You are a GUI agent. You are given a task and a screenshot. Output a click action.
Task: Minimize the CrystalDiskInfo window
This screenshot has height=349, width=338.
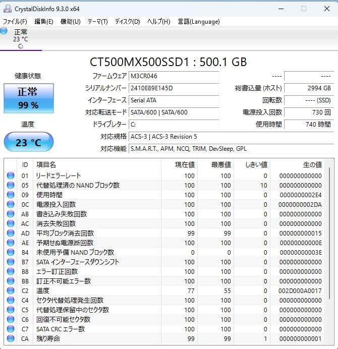[x=281, y=9]
